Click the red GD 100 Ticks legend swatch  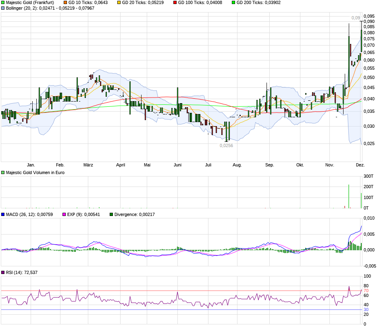tap(175, 3)
